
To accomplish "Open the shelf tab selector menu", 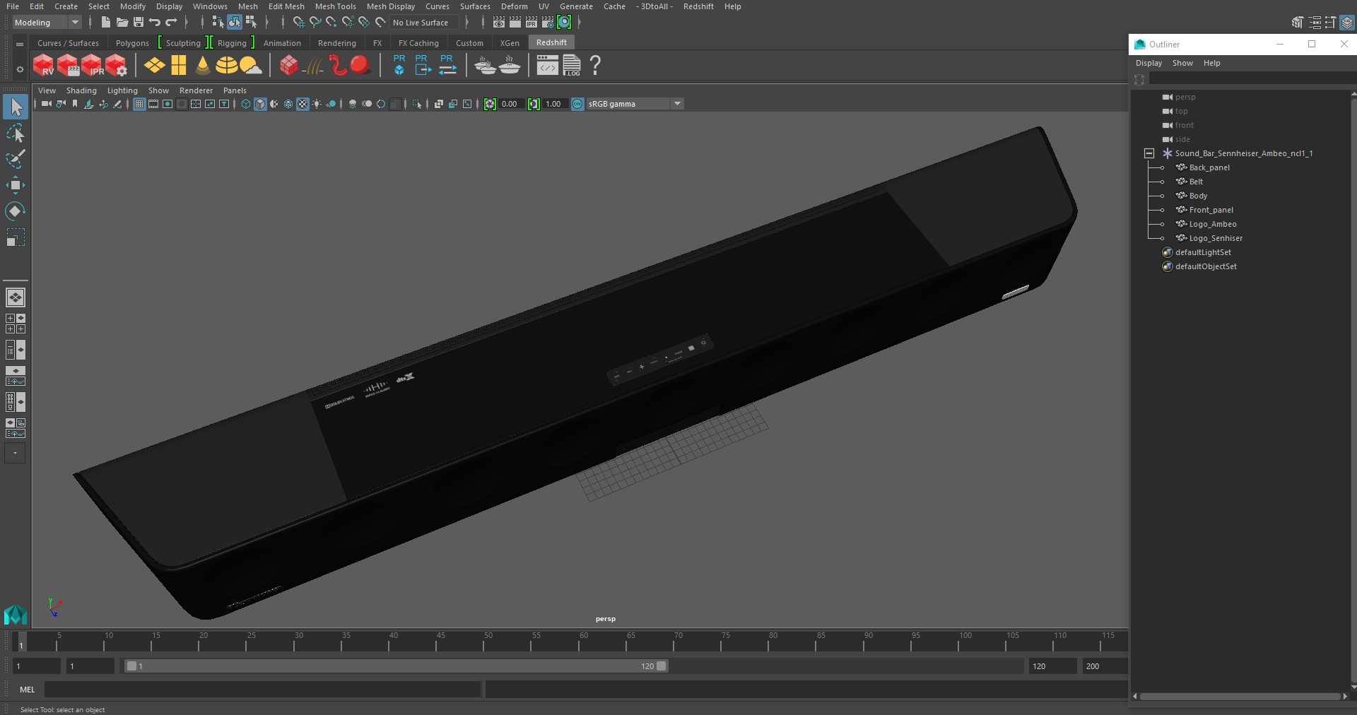I will (x=19, y=44).
